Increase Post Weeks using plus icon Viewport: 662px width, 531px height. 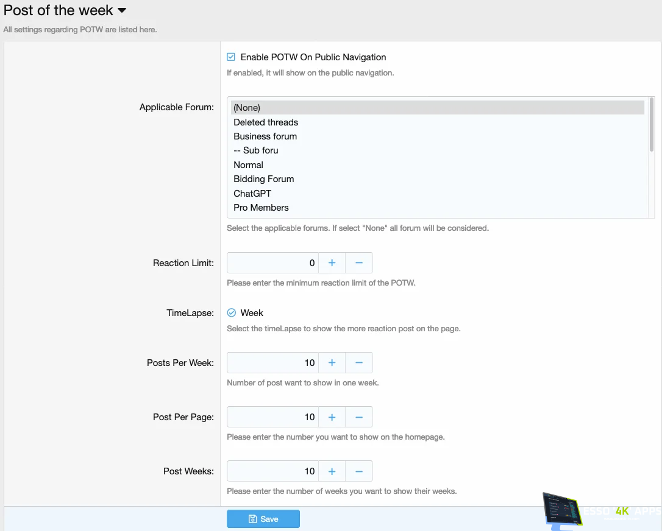point(332,471)
